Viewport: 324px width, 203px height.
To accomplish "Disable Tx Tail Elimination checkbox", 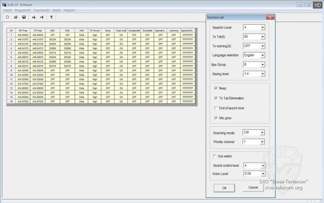I will click(x=216, y=98).
